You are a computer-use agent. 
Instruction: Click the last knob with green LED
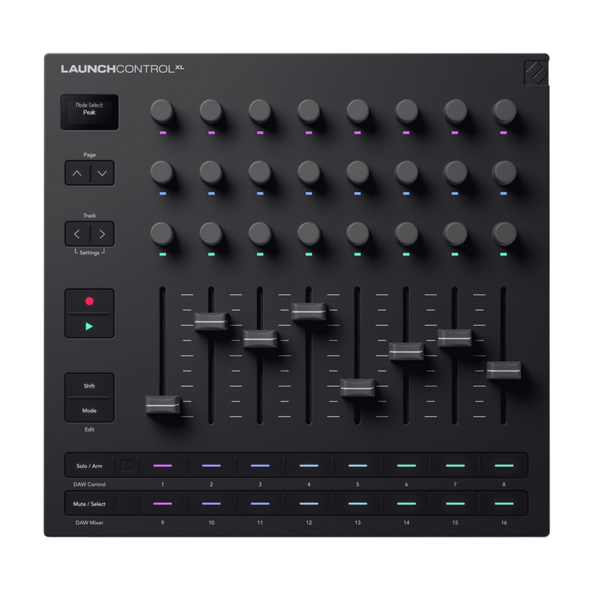pyautogui.click(x=504, y=234)
